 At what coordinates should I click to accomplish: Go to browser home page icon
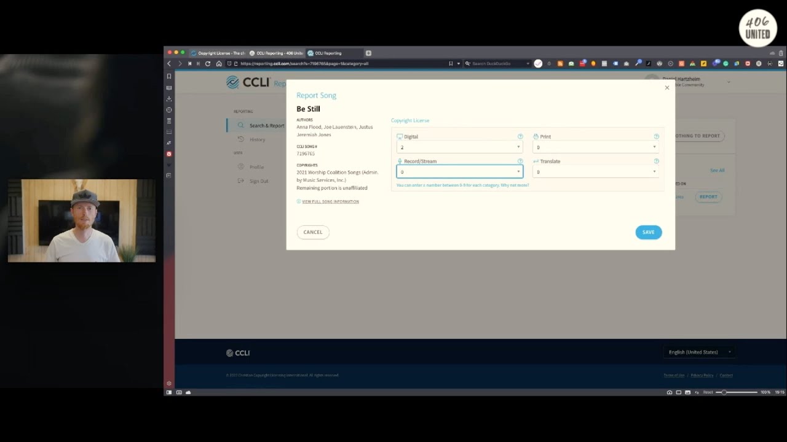click(219, 63)
